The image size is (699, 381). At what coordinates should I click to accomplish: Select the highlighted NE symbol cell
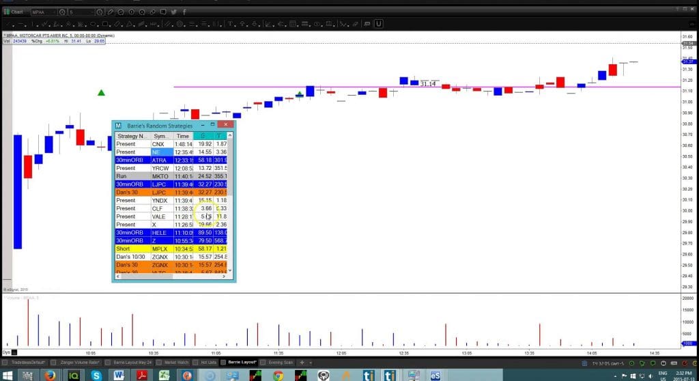pyautogui.click(x=161, y=152)
